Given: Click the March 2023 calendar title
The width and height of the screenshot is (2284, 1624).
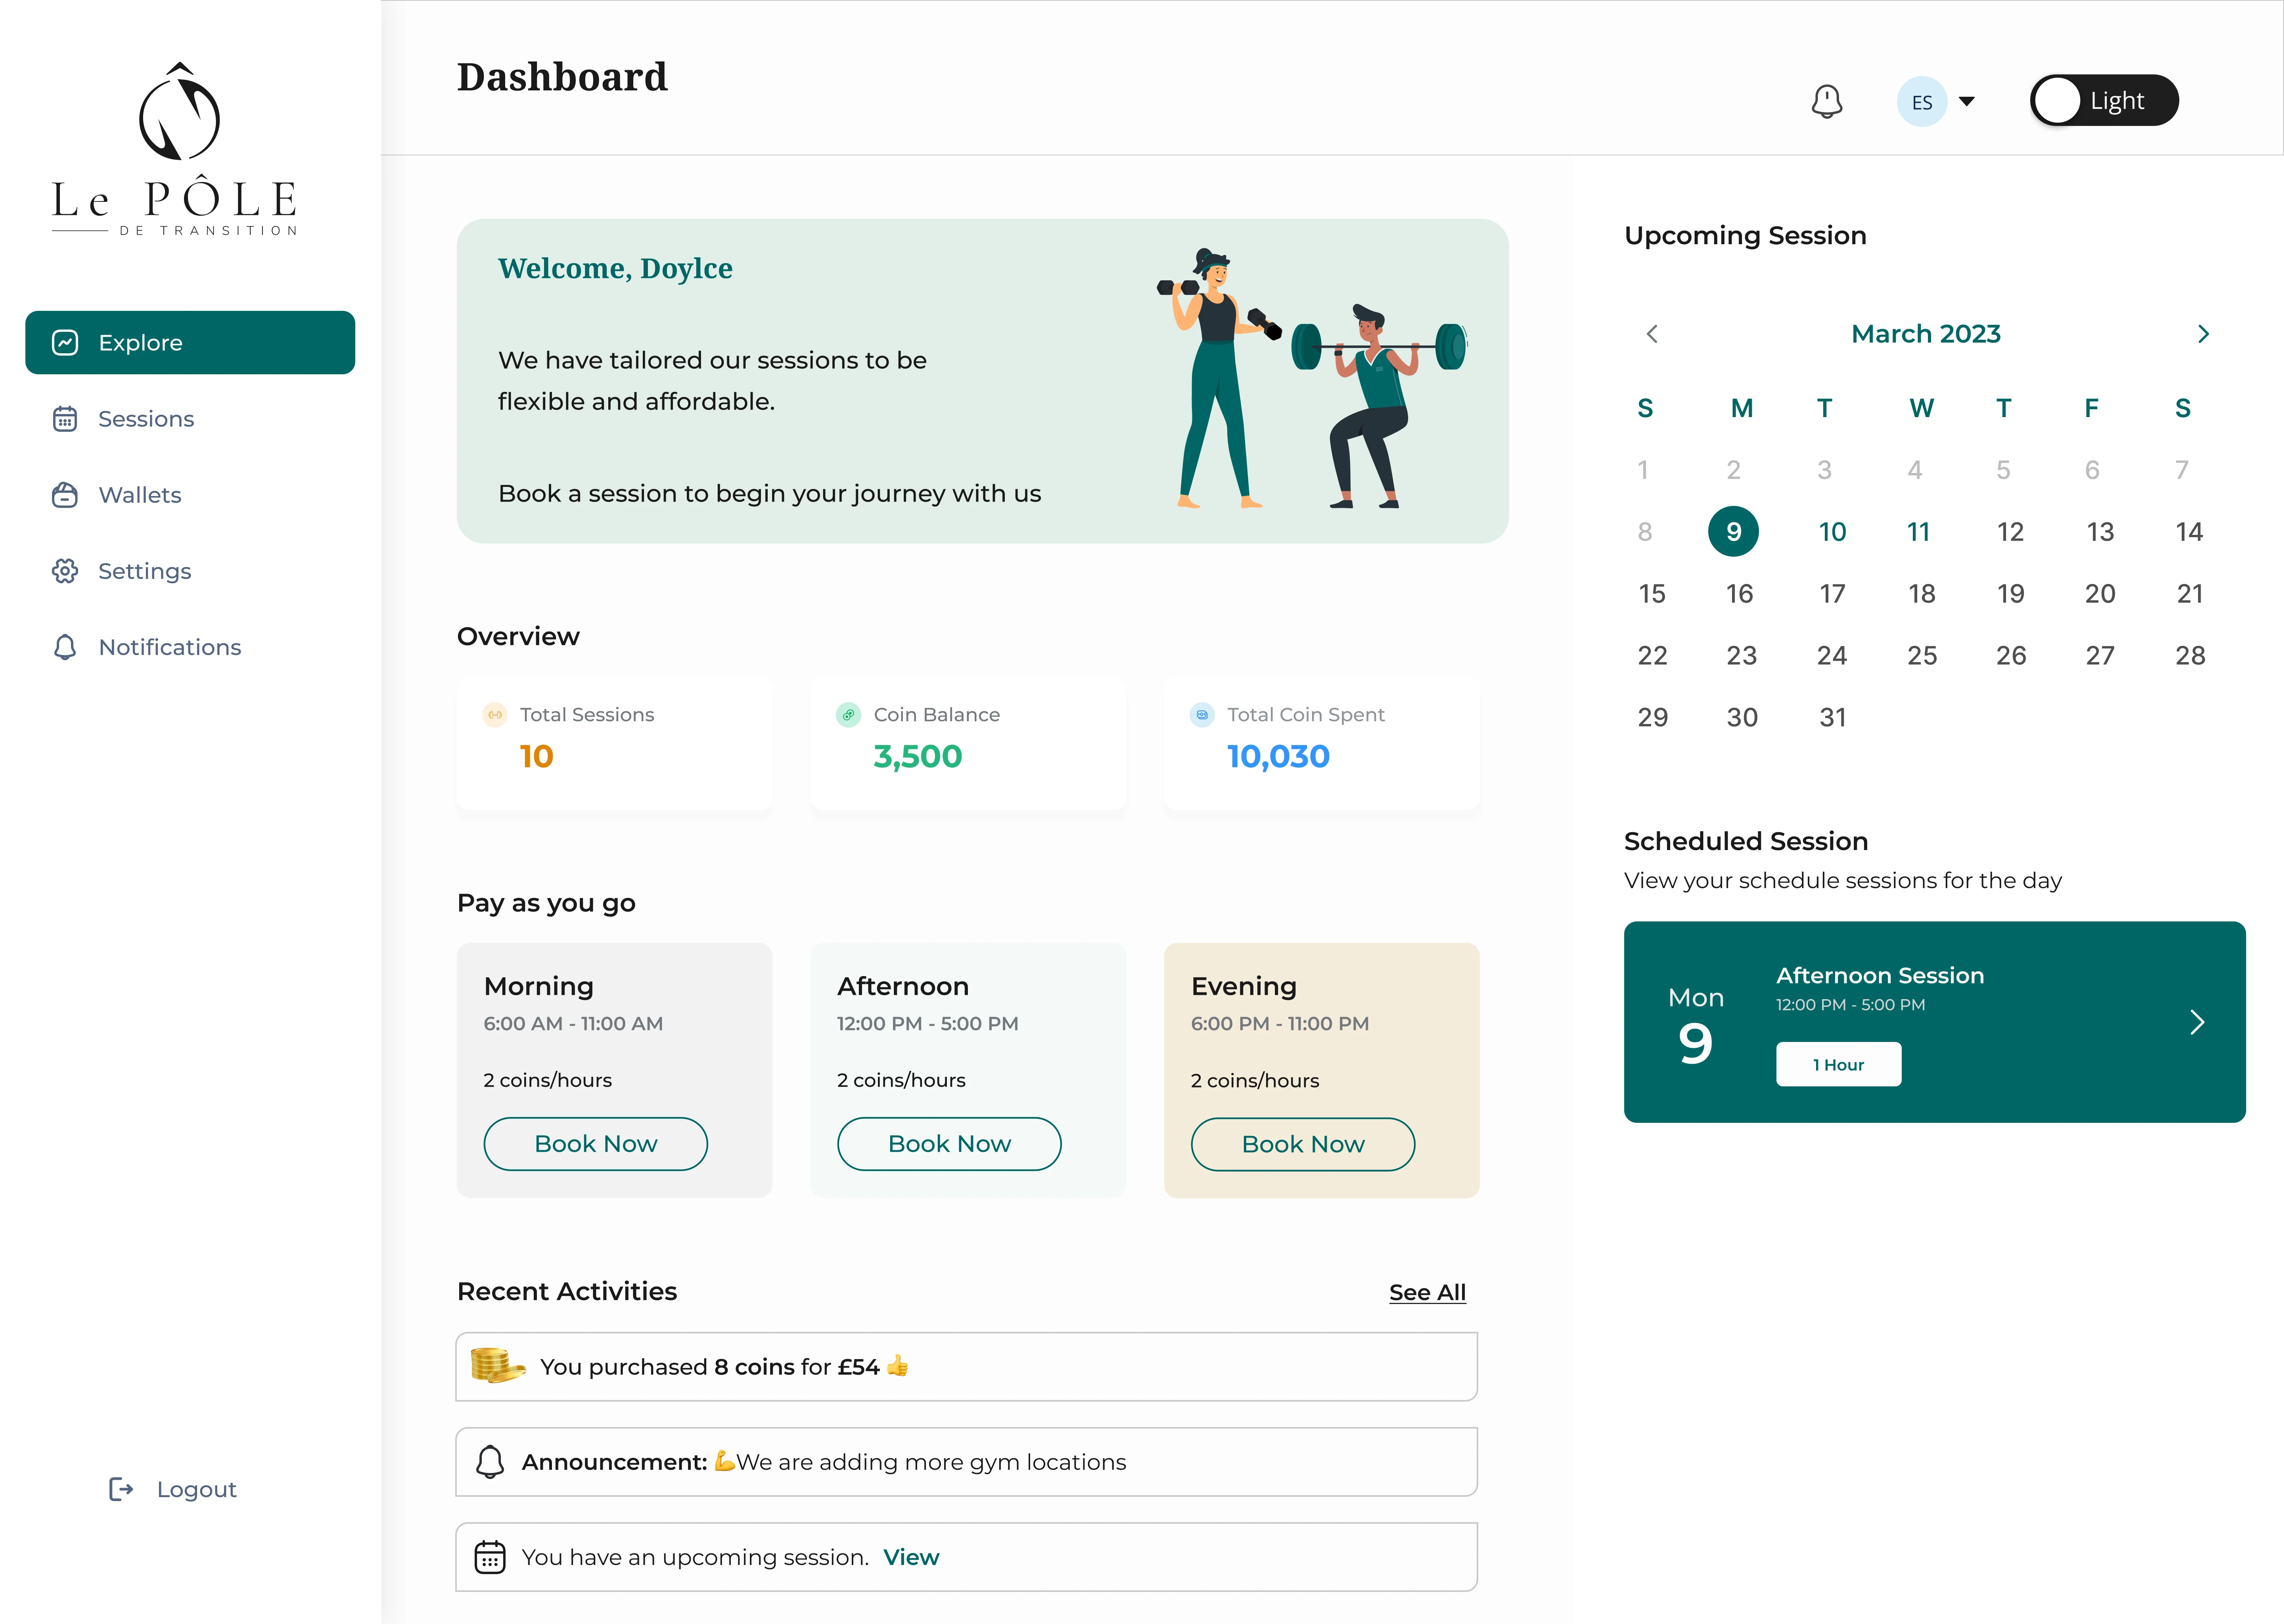Looking at the screenshot, I should click(1925, 334).
